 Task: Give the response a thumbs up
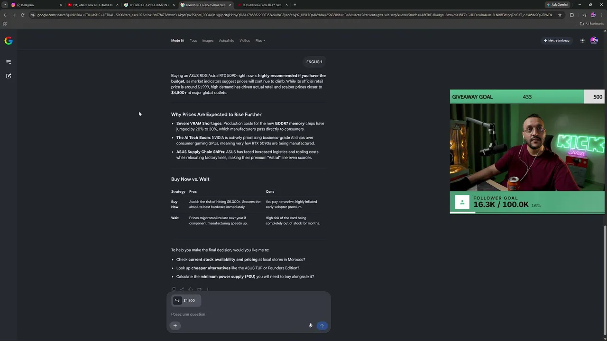pos(191,289)
